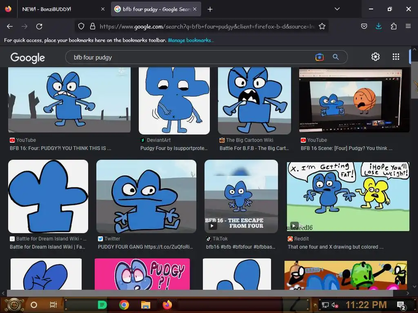
Task: View screaming Four Big Cartoon Wiki thumbnail
Action: click(254, 101)
